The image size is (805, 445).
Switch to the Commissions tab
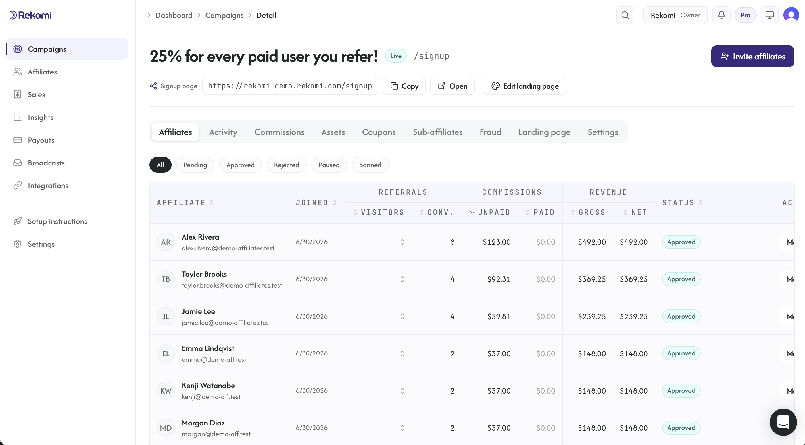tap(279, 132)
